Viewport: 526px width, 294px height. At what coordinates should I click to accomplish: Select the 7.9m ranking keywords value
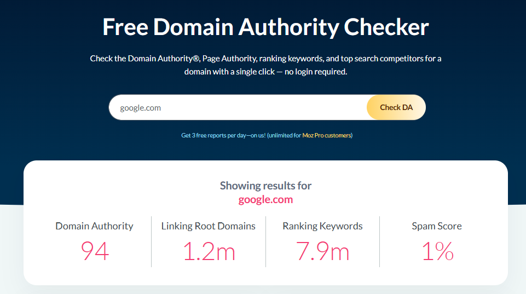coord(322,251)
